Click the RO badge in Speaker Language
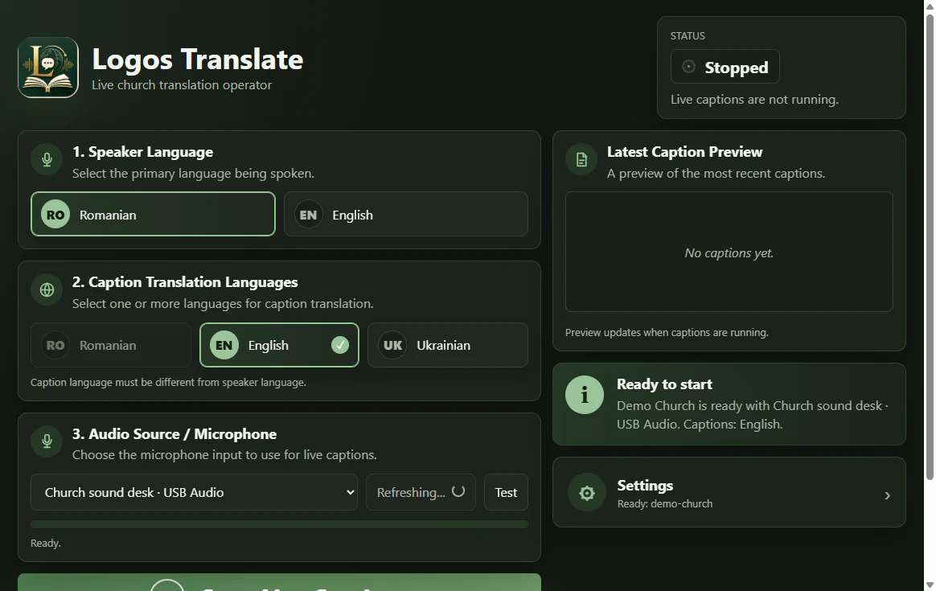Viewport: 936px width, 591px height. pos(55,215)
